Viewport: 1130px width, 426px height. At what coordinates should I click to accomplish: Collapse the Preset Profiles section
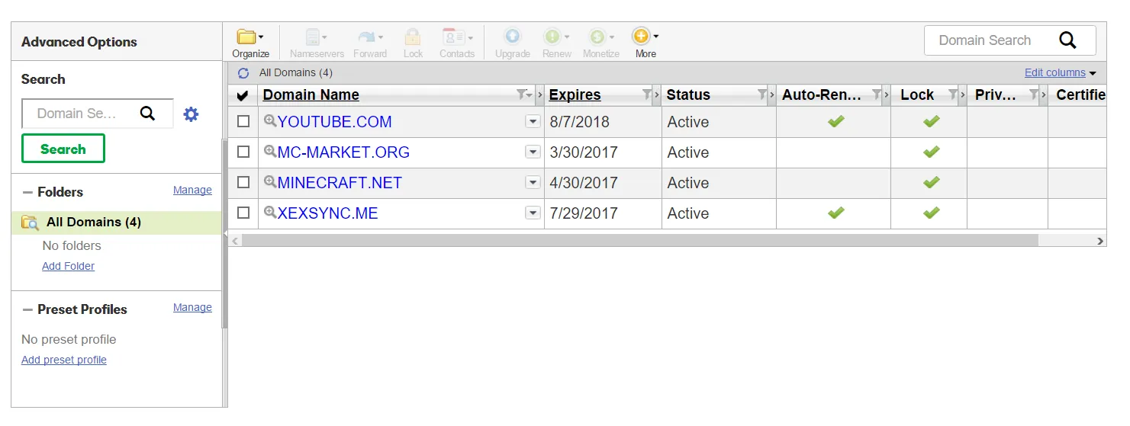[x=28, y=309]
